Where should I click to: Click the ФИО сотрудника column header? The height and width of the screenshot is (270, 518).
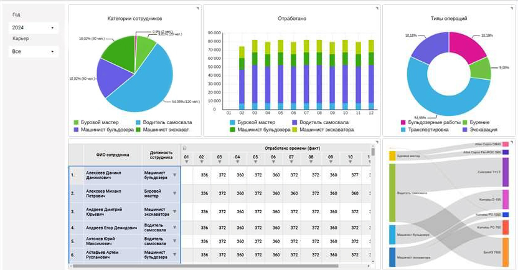(x=113, y=155)
